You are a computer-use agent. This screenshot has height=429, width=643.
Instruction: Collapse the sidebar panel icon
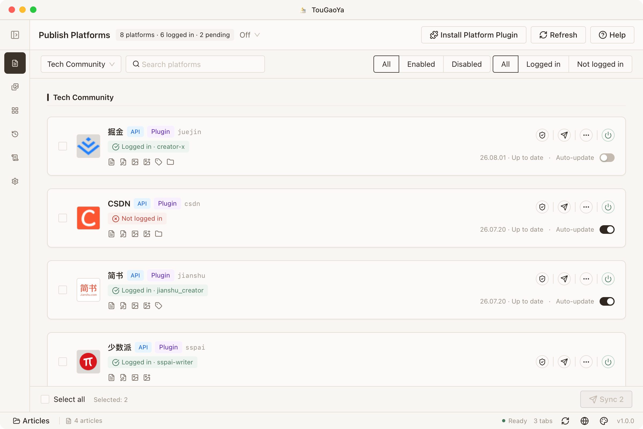click(15, 35)
